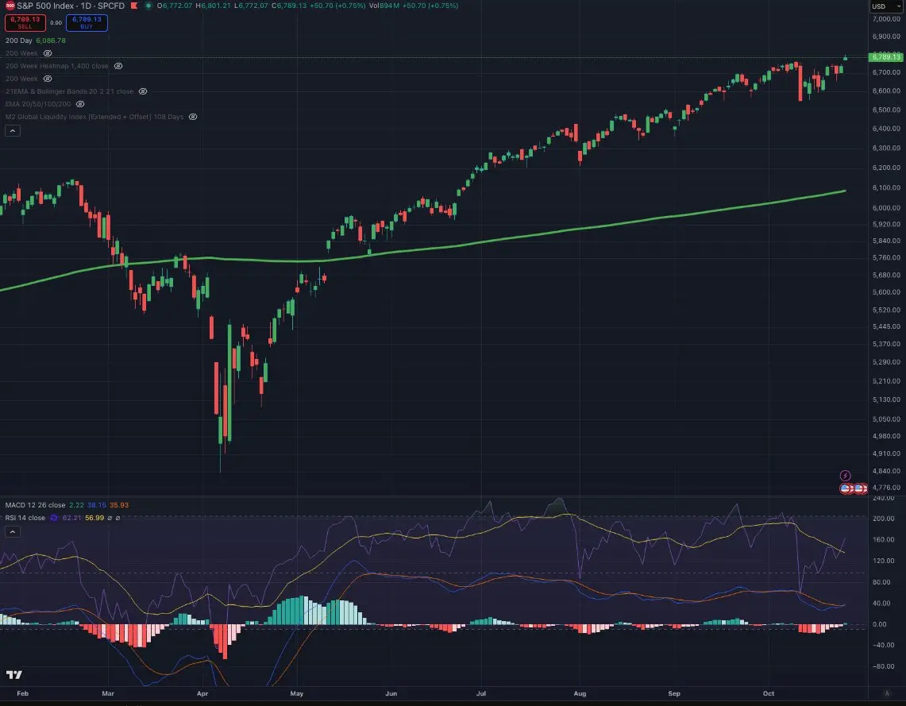
Task: Click the purple lightning bolt icon
Action: point(845,476)
